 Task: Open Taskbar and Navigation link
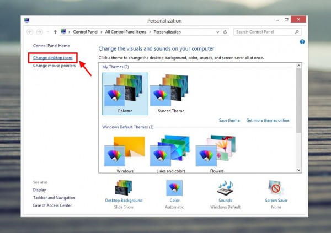pyautogui.click(x=54, y=198)
